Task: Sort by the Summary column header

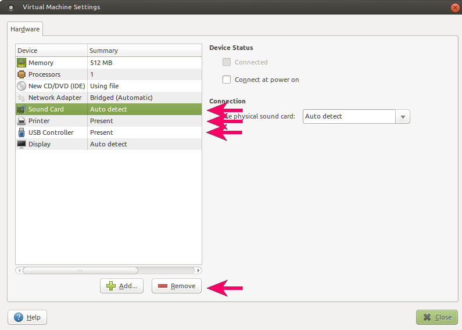Action: (144, 51)
